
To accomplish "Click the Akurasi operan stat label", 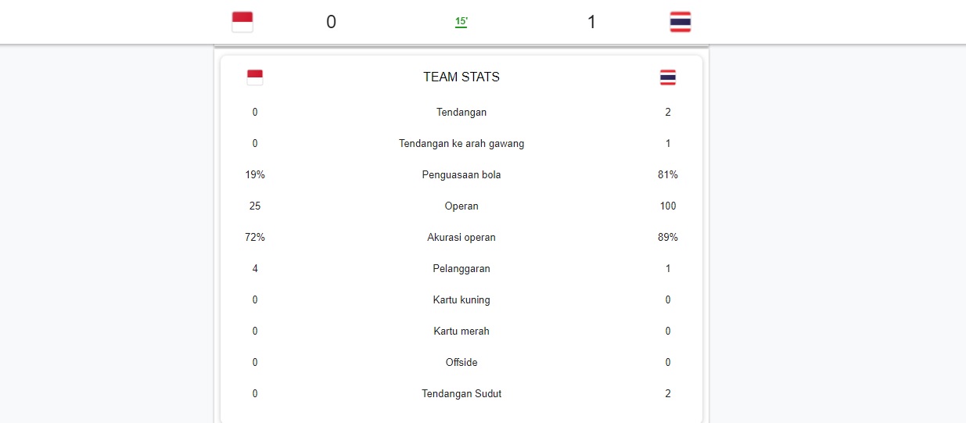I will pyautogui.click(x=461, y=238).
